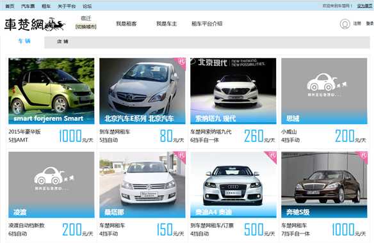Open the 思域 placeholder car image
Viewport: 374px width, 243px height.
tap(324, 91)
